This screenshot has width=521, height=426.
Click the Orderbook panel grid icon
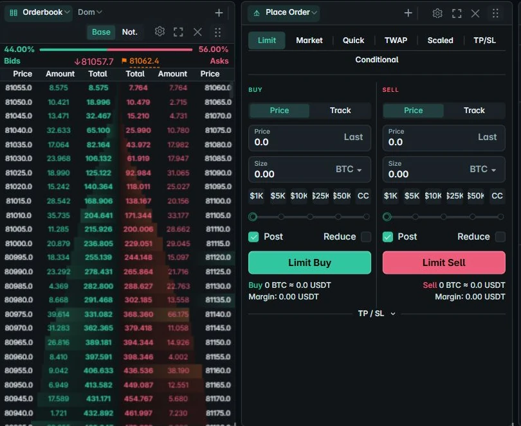[x=14, y=13]
